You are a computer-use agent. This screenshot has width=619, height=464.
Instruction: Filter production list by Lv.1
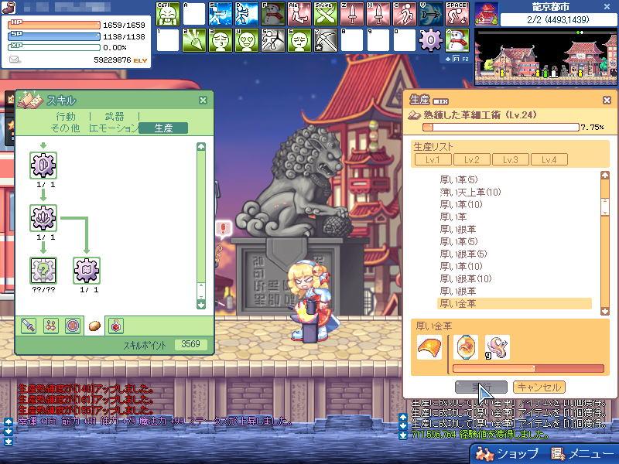433,160
